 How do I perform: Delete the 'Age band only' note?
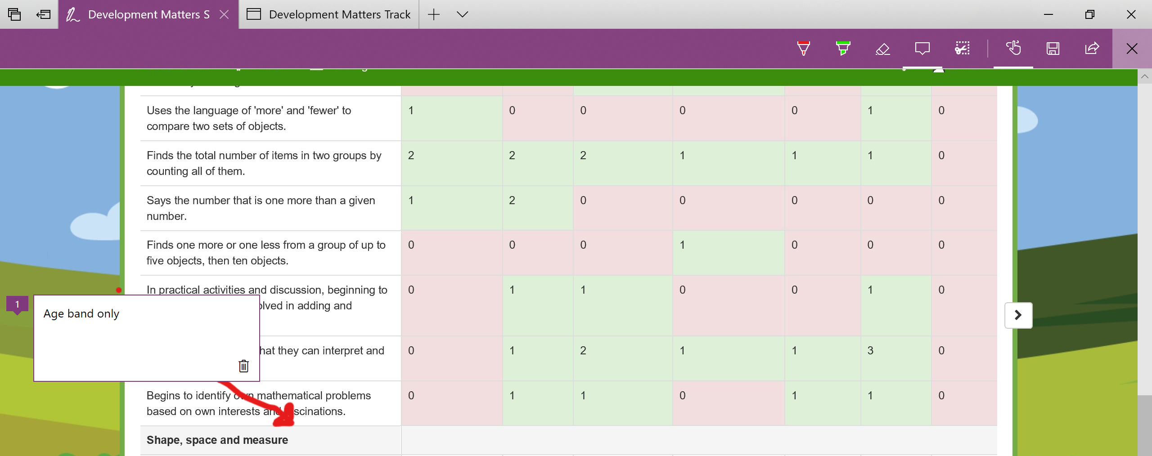[243, 366]
